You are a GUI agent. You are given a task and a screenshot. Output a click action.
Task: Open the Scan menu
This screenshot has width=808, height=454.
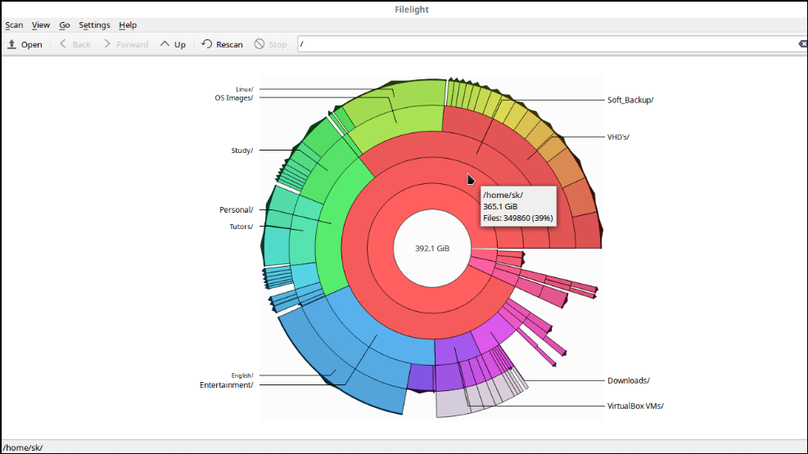click(14, 25)
